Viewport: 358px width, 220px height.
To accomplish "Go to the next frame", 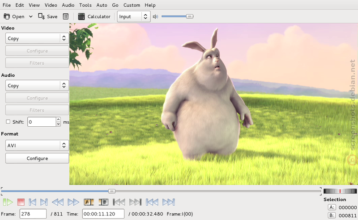I will [x=44, y=202].
